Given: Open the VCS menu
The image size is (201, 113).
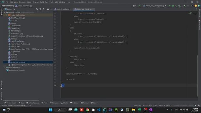Looking at the screenshot, I should click(x=56, y=2).
